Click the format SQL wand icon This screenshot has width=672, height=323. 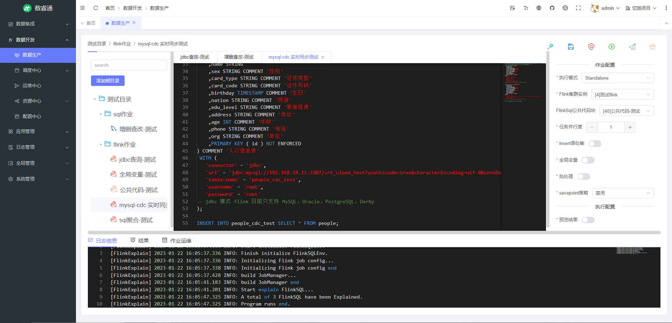pos(550,46)
